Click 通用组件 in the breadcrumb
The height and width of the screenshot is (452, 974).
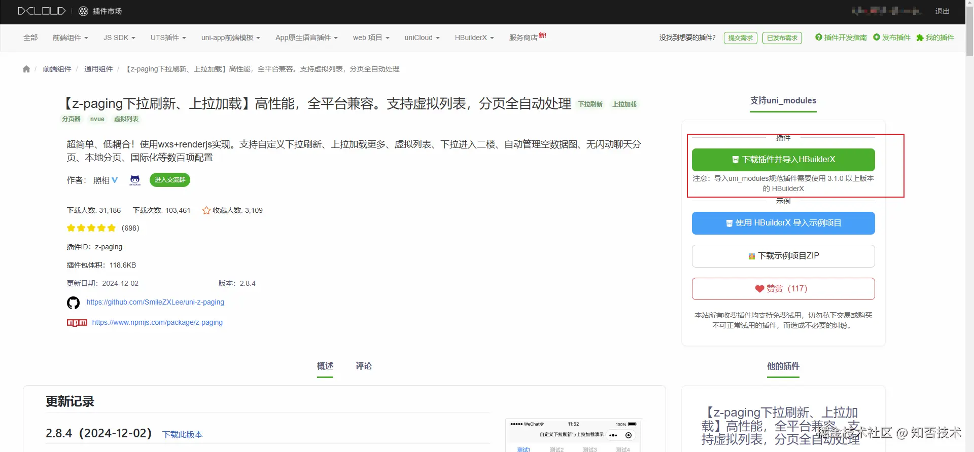click(x=98, y=69)
